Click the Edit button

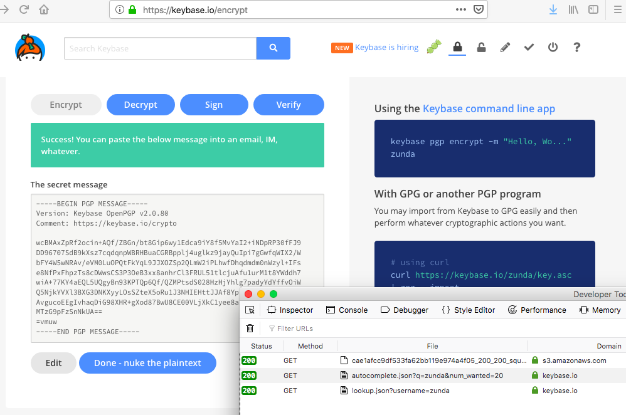53,363
